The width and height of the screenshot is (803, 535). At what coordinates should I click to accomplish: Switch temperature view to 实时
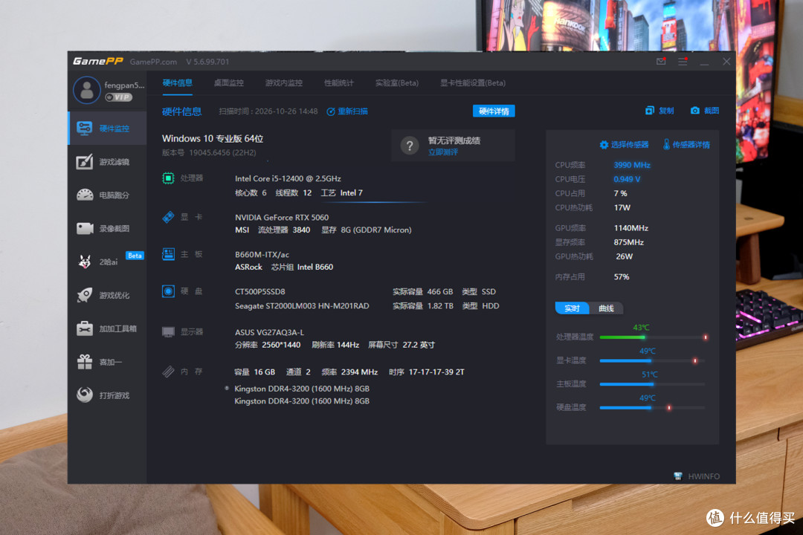coord(572,308)
